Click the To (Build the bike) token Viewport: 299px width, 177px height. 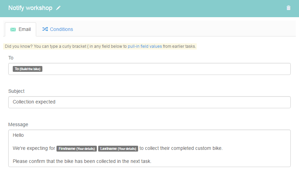coord(28,69)
